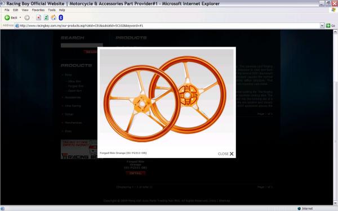Stop page loading with red X icon

coord(38,17)
